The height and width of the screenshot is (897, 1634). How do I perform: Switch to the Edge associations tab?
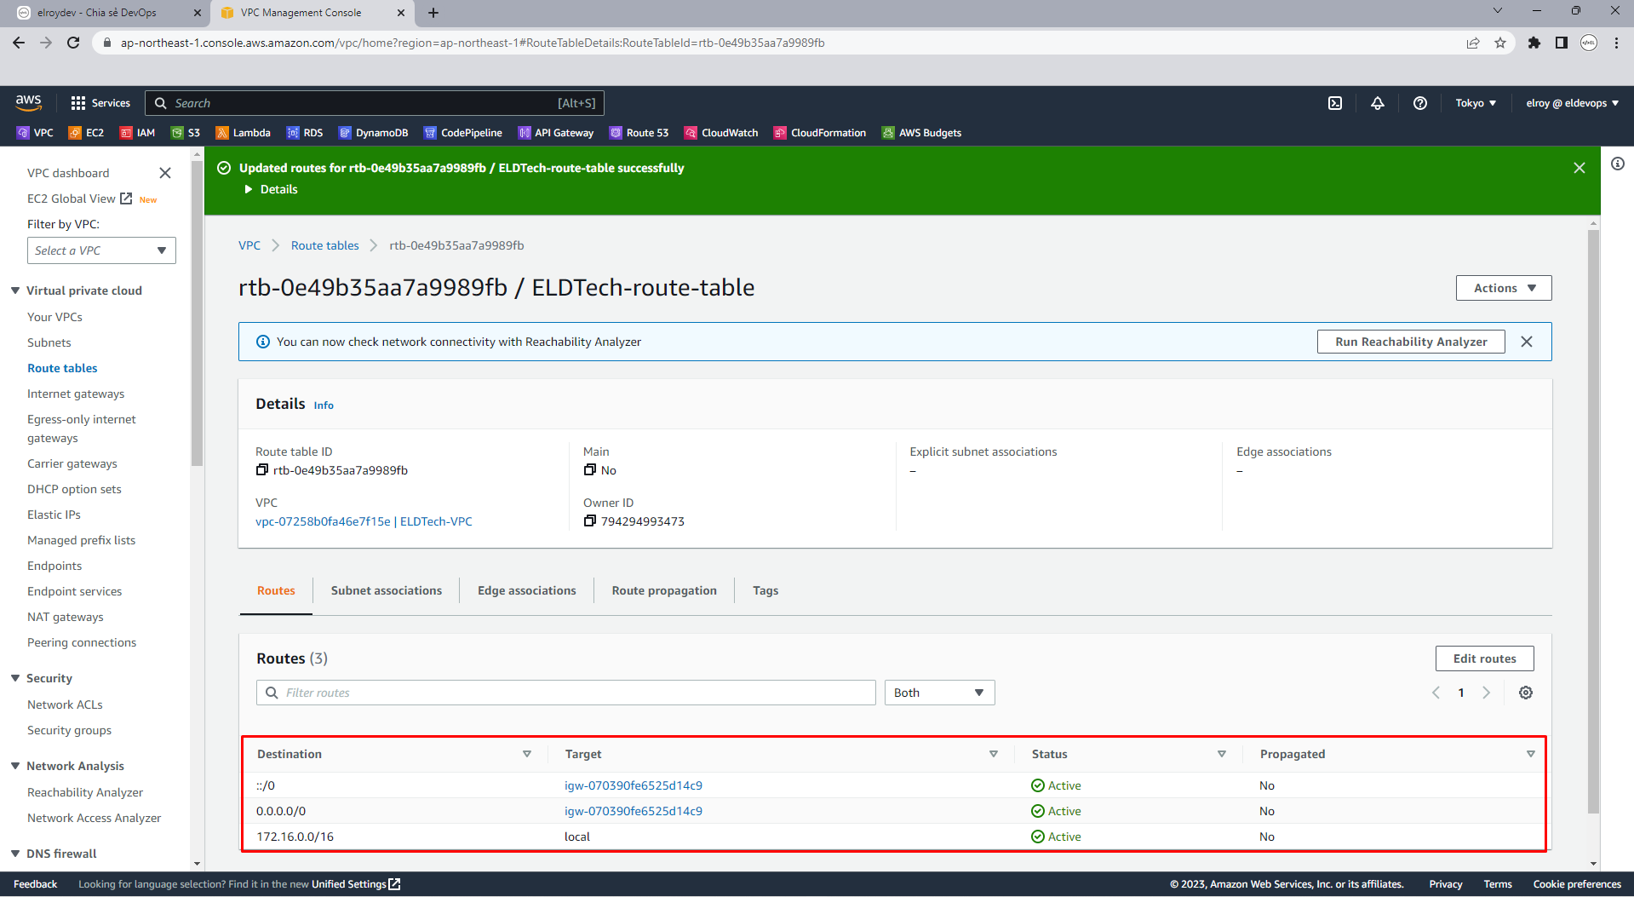[x=527, y=590]
